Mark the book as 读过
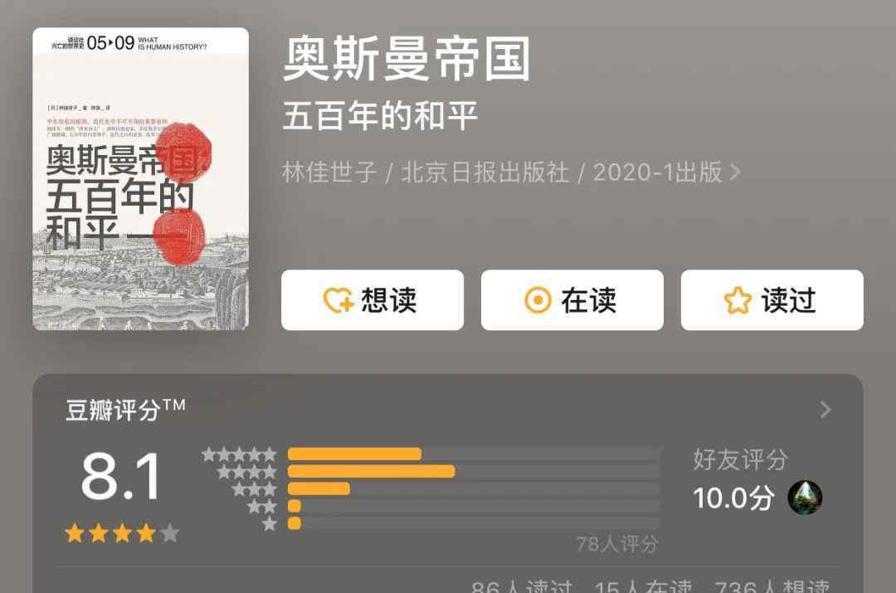This screenshot has width=896, height=593. click(x=772, y=300)
